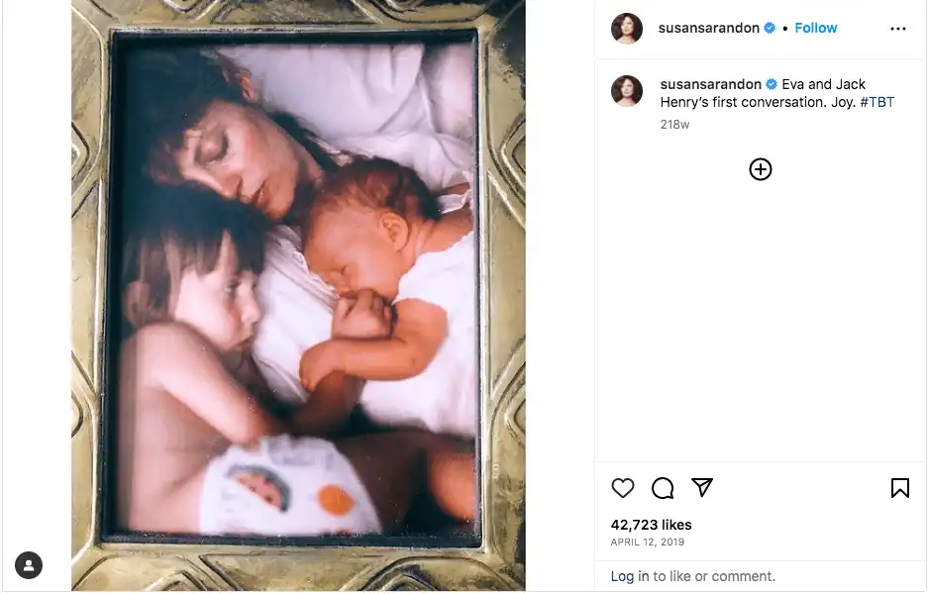Like the post with the heart icon
Viewport: 929px width, 594px height.
point(622,488)
